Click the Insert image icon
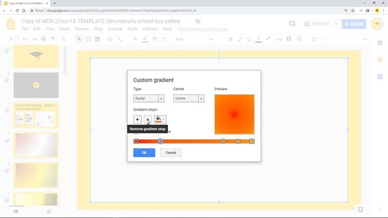The height and width of the screenshot is (218, 388). pos(97,39)
